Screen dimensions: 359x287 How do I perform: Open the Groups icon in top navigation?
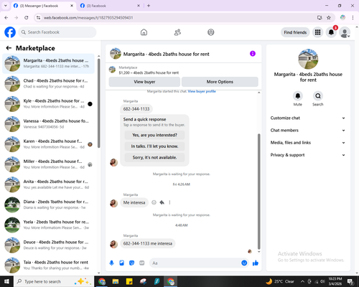pyautogui.click(x=211, y=32)
